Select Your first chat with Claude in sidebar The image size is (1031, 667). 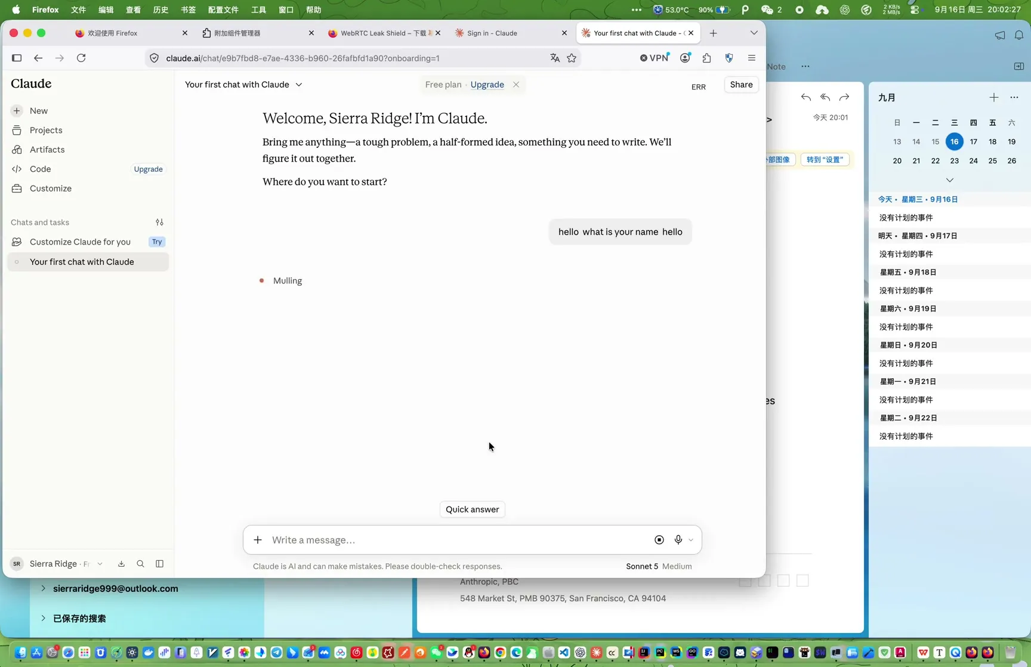pos(88,262)
